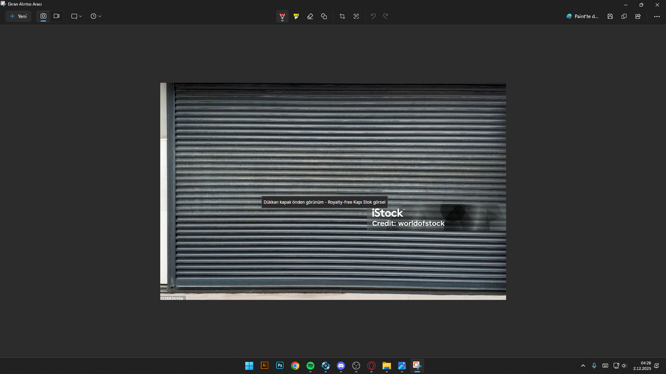This screenshot has height=374, width=666.
Task: Expand pen options chevron under the pen
Action: (282, 21)
